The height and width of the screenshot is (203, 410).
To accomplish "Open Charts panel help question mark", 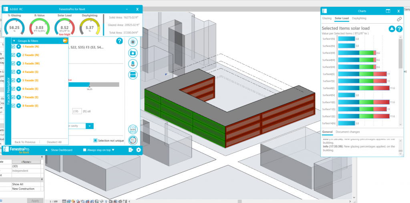I will pyautogui.click(x=399, y=29).
